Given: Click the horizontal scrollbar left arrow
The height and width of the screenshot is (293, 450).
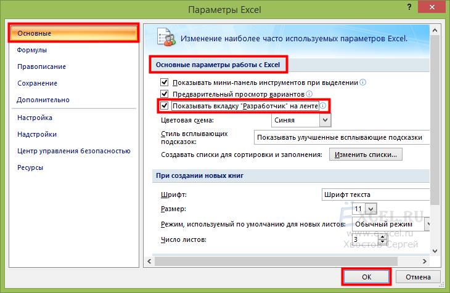Looking at the screenshot, I should coord(149,261).
